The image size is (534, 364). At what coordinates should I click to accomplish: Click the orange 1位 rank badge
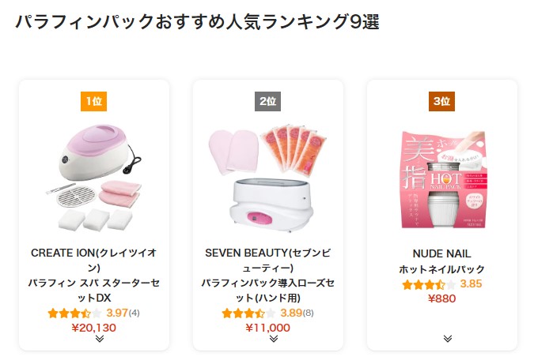pyautogui.click(x=93, y=101)
